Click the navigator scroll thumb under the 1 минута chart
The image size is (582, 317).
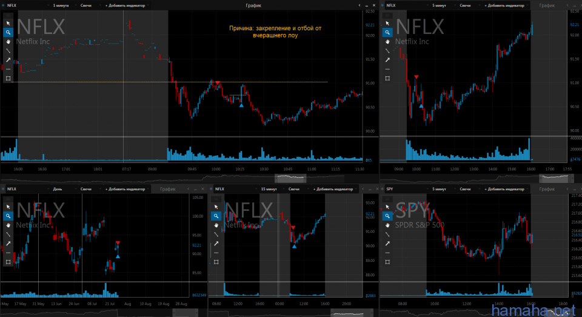pos(290,179)
